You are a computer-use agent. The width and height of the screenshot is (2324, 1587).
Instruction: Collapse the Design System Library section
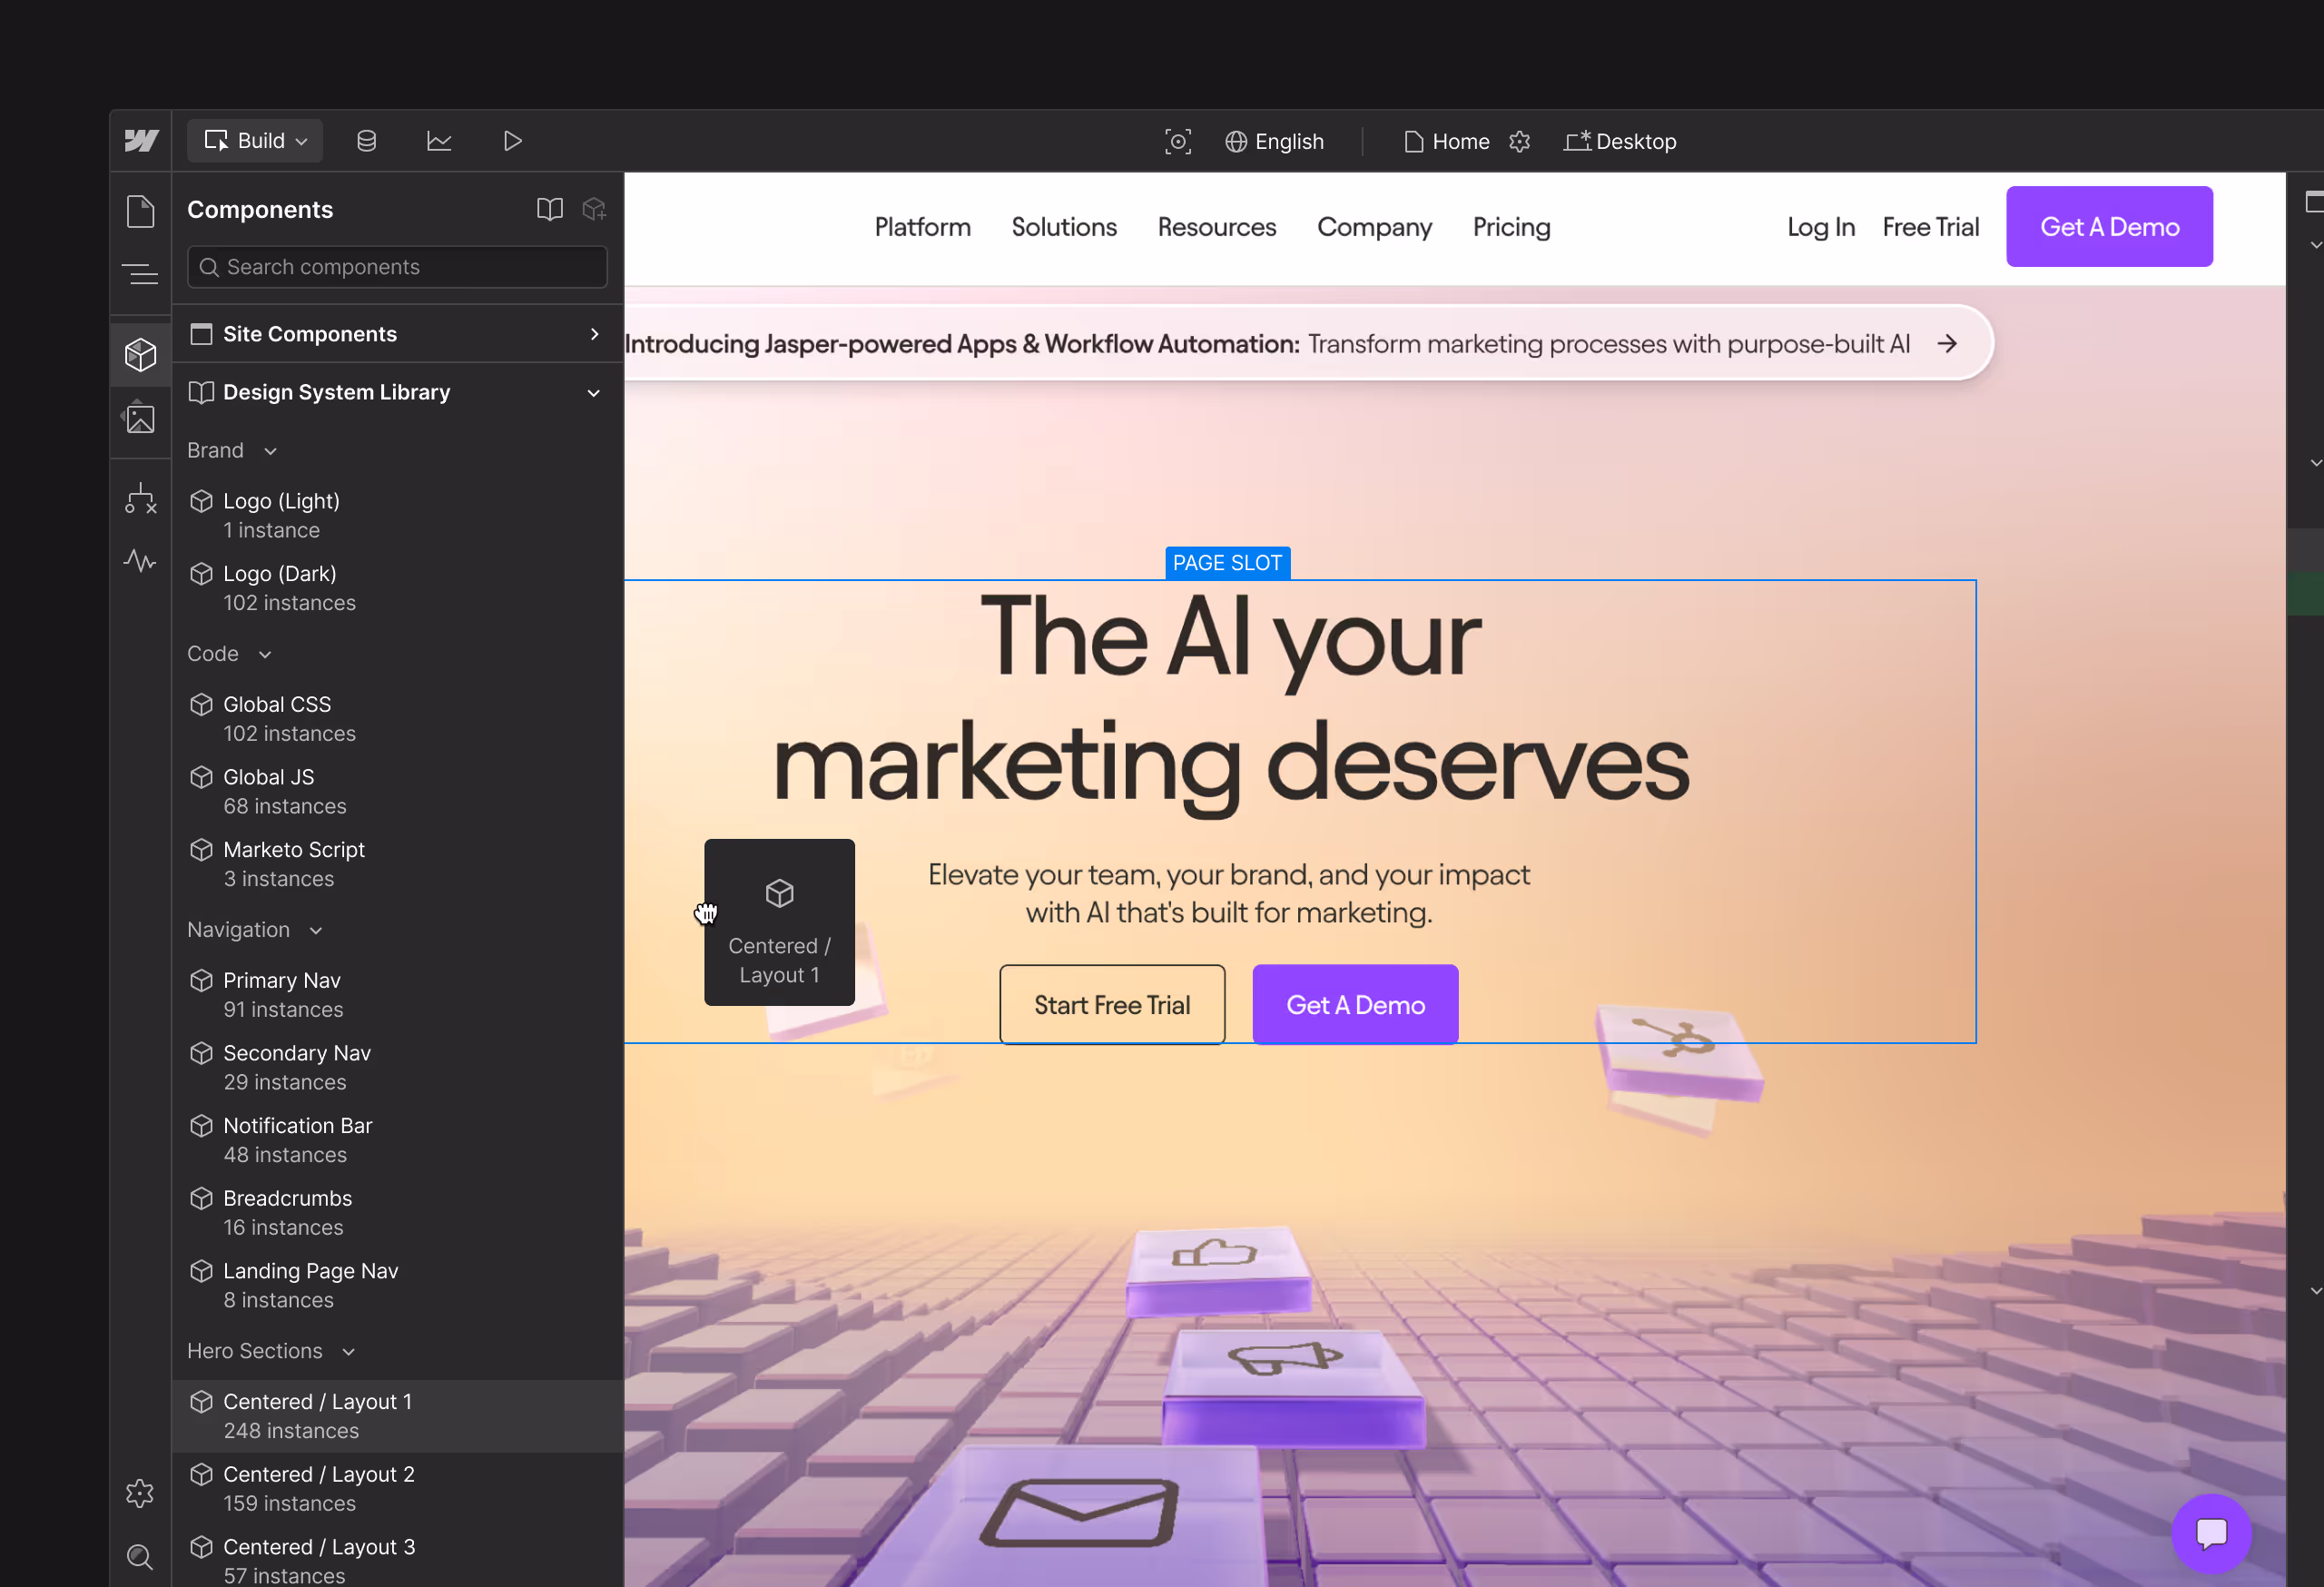(593, 393)
